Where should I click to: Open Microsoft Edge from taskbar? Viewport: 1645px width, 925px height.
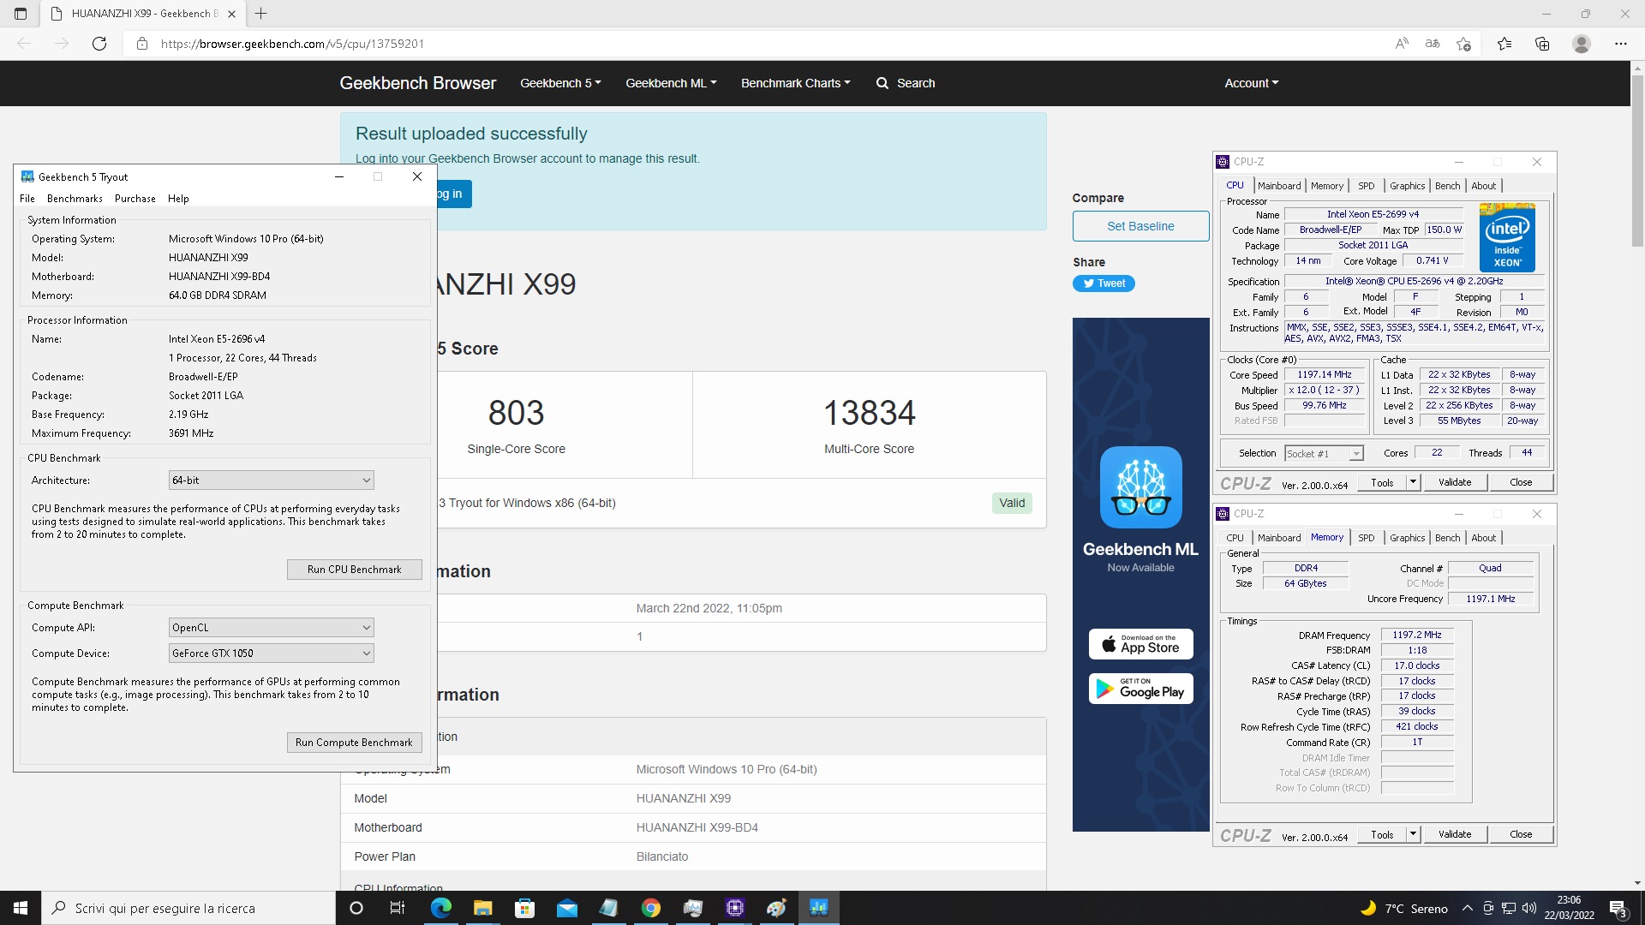point(440,908)
